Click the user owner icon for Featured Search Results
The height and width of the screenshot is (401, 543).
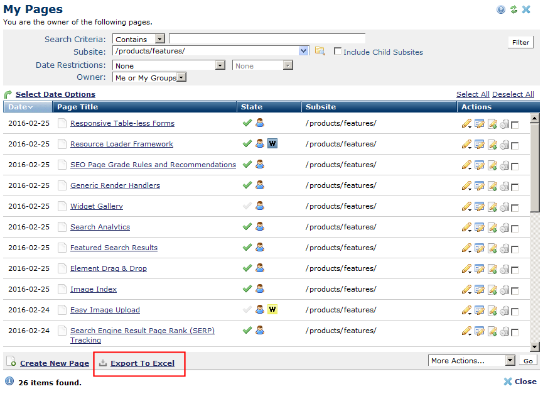tap(260, 247)
